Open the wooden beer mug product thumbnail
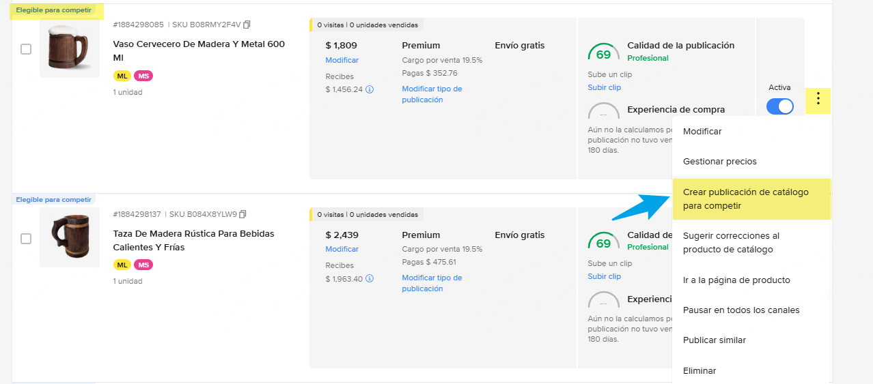The height and width of the screenshot is (384, 873). [x=69, y=48]
